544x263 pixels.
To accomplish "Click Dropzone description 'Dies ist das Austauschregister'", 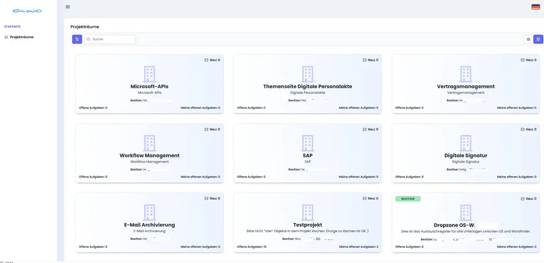I will 466,231.
